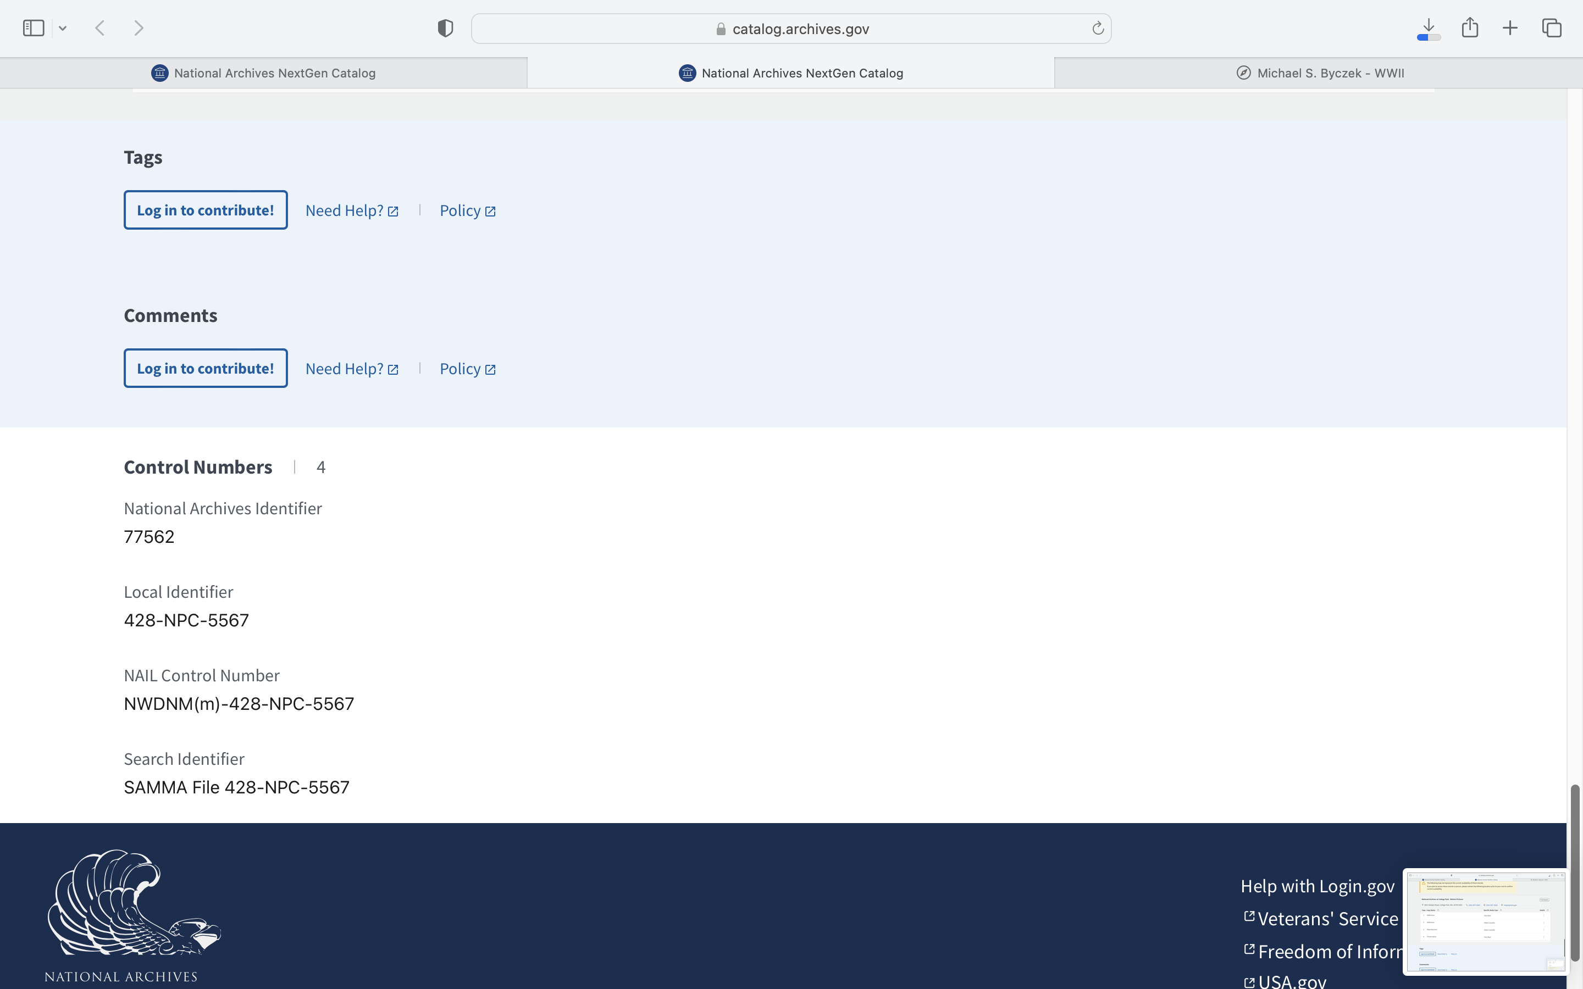Open the sidebar options dropdown chevron
This screenshot has height=989, width=1583.
[x=63, y=28]
